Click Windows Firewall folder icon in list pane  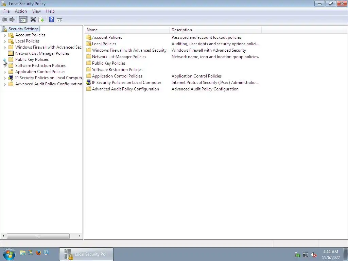coord(89,50)
